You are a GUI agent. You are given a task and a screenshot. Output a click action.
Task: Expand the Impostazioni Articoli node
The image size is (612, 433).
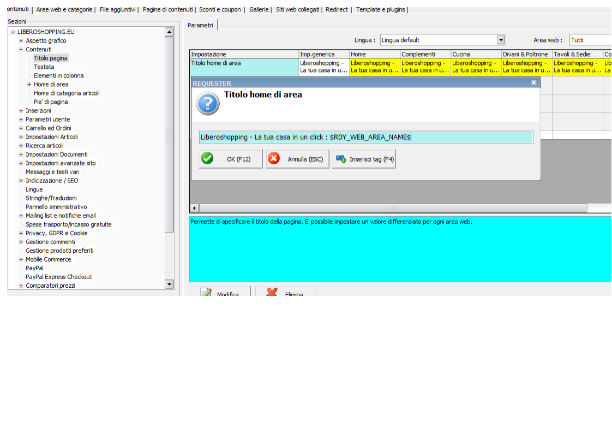point(21,137)
